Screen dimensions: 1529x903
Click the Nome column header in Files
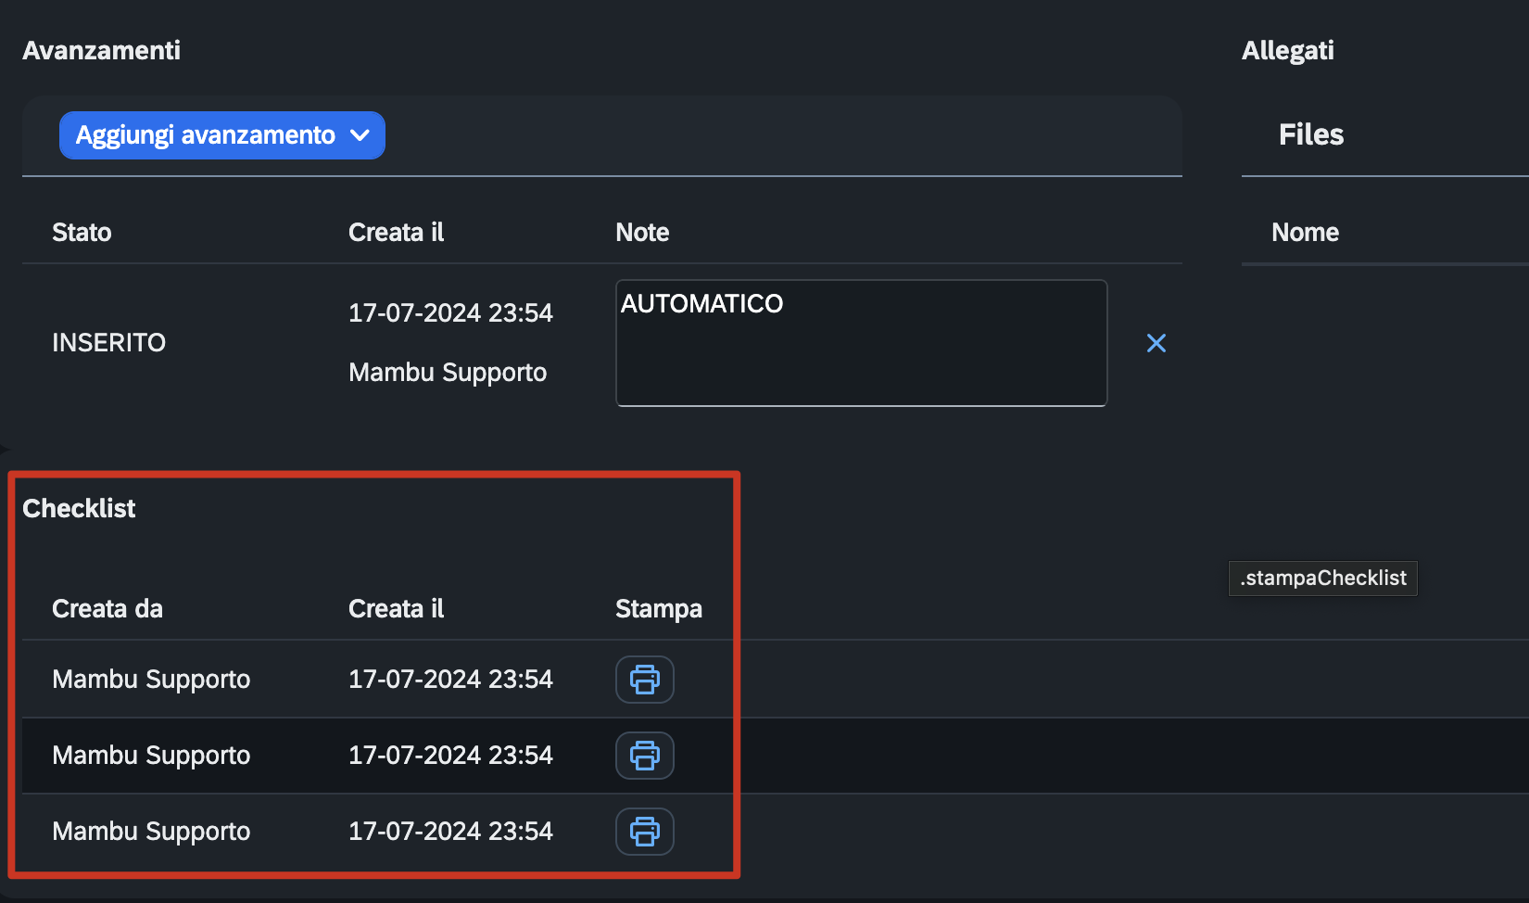1305,232
